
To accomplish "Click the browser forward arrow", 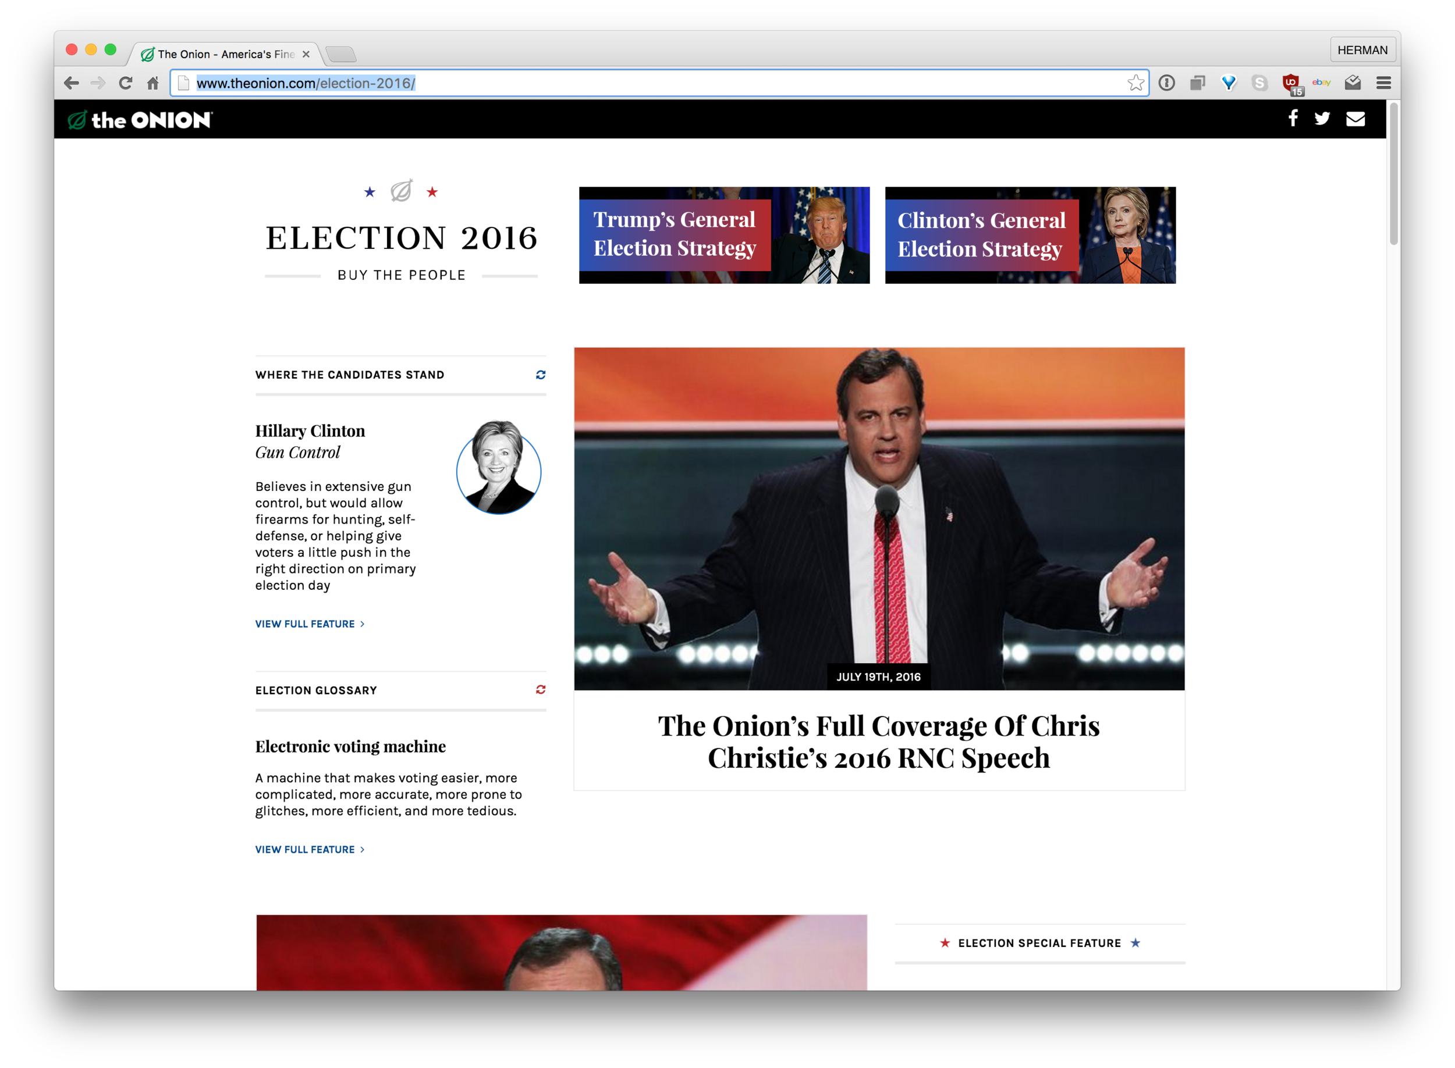I will pyautogui.click(x=98, y=83).
